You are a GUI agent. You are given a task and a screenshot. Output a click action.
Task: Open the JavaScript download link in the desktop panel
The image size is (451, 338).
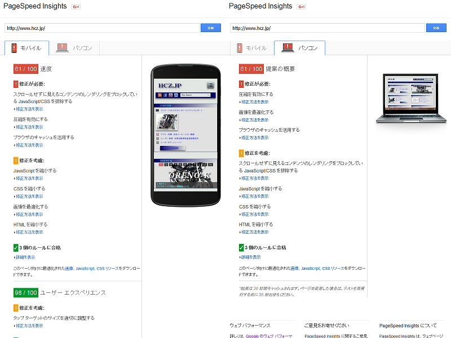pyautogui.click(x=311, y=269)
